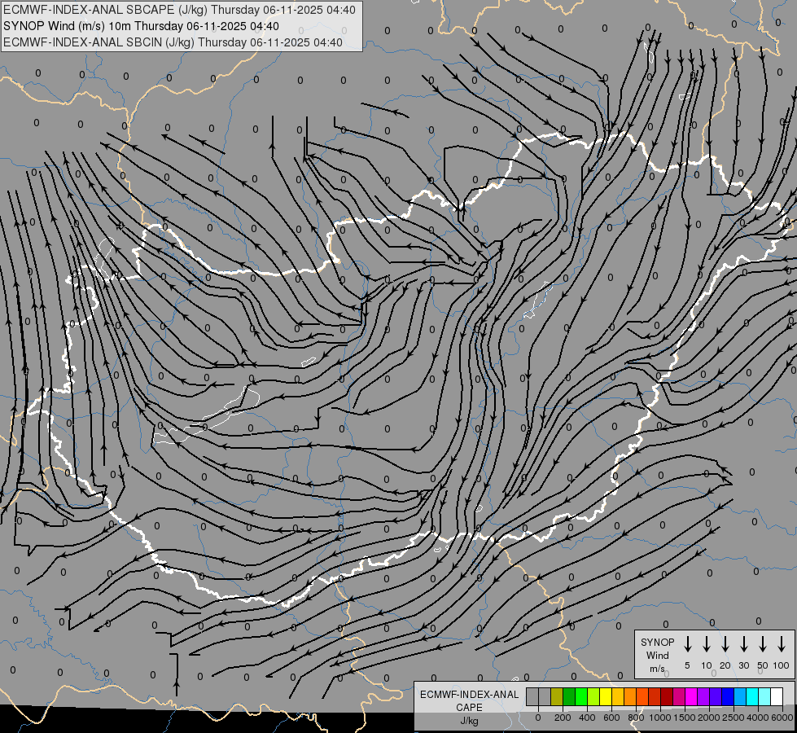Image resolution: width=797 pixels, height=733 pixels.
Task: Click the 'm/s' unit in the wind legend
Action: 657,669
